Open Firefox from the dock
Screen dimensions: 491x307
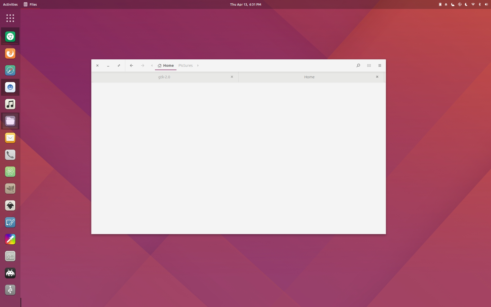[x=10, y=53]
